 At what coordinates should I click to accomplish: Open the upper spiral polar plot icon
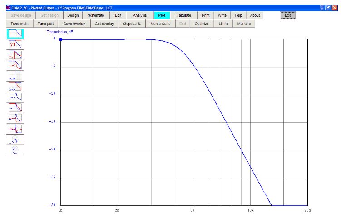(15, 140)
